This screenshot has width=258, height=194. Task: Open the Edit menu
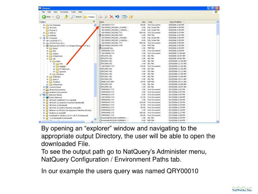click(49, 12)
